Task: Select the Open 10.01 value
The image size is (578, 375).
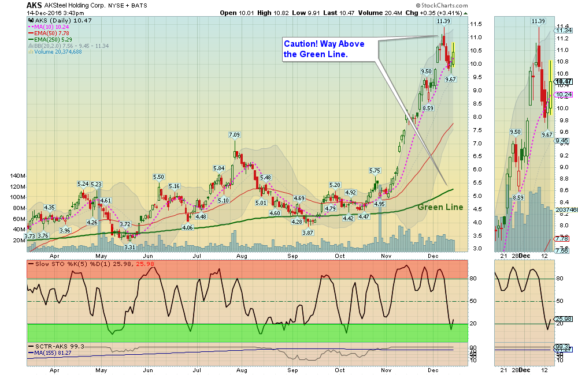Action: click(x=237, y=13)
